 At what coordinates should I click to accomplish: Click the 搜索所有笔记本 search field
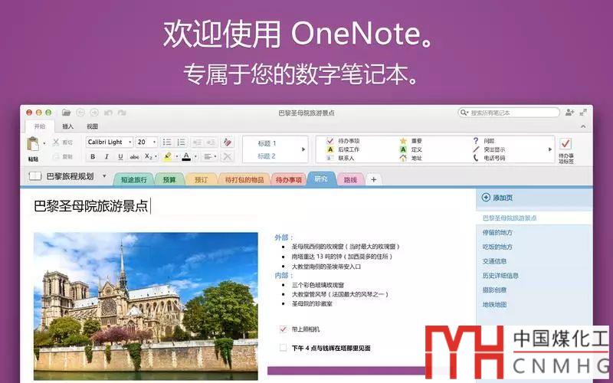pos(509,113)
